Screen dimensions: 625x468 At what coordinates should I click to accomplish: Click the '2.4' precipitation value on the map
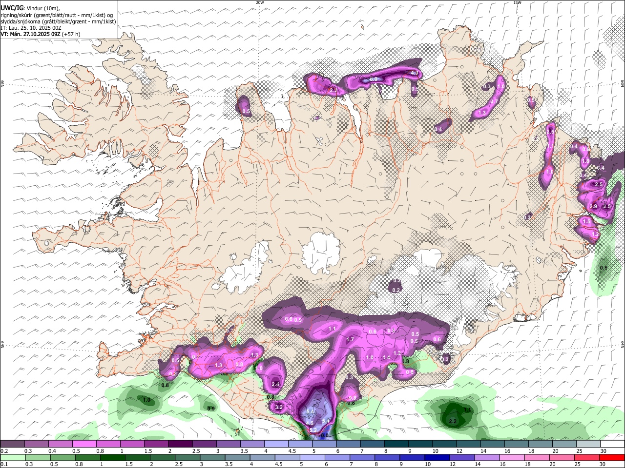(275, 384)
